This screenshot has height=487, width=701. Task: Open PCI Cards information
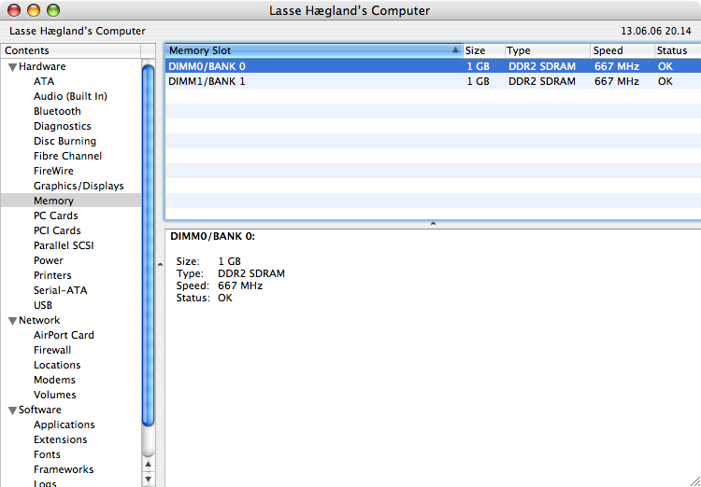coord(57,230)
